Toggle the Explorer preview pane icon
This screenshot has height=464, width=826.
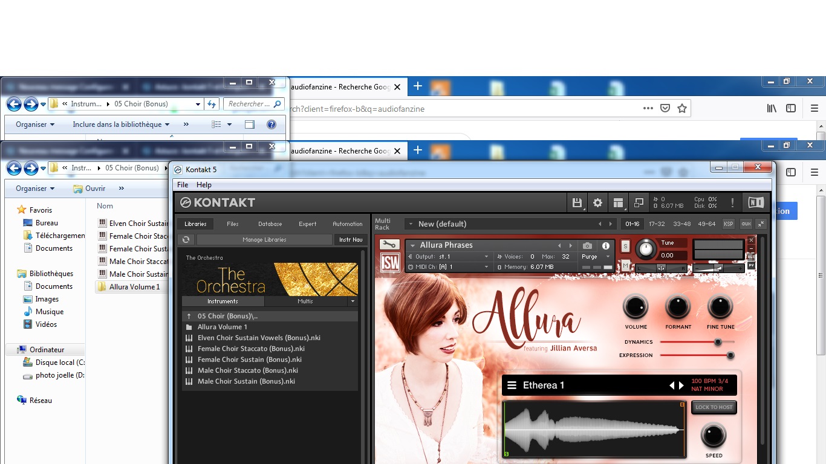250,124
